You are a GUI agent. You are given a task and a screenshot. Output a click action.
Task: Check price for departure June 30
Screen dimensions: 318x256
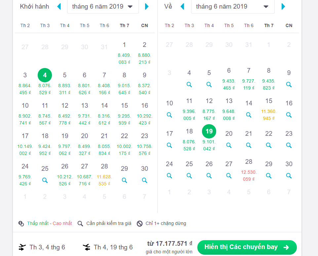click(x=144, y=180)
